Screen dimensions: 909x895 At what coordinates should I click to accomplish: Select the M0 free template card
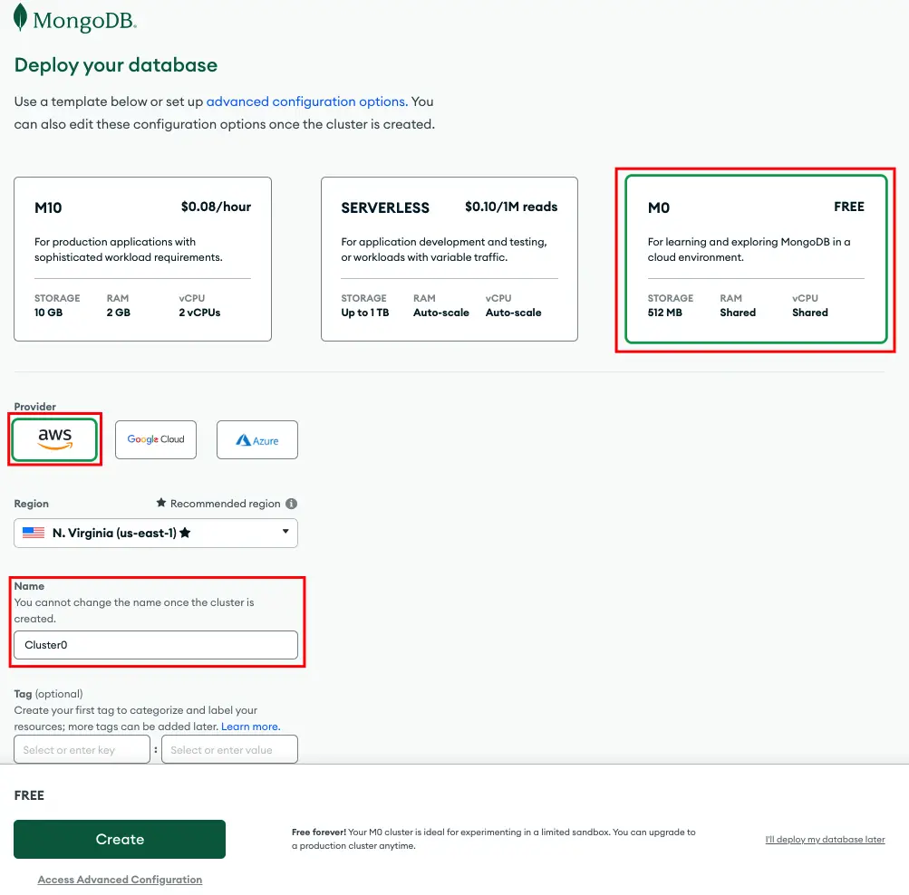pyautogui.click(x=756, y=259)
